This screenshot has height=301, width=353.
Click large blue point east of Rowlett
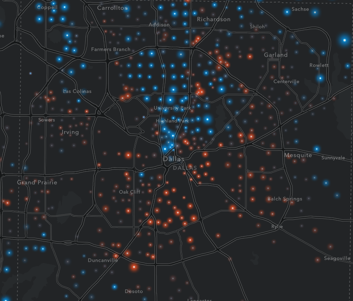[x=345, y=40]
